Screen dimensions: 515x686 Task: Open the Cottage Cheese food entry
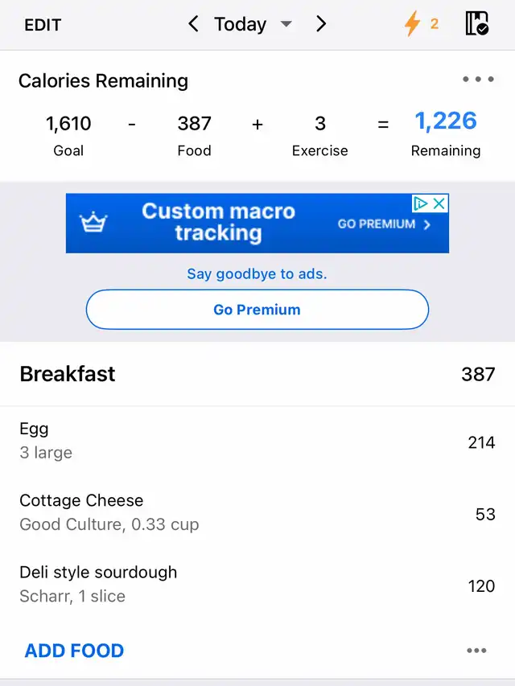point(257,512)
